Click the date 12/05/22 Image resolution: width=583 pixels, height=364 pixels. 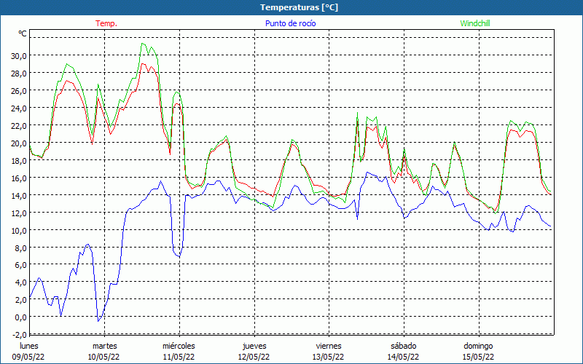[x=254, y=357]
